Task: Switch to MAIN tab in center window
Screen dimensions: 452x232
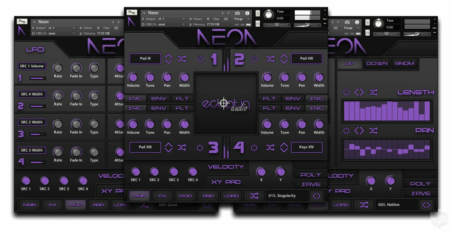Action: point(139,196)
